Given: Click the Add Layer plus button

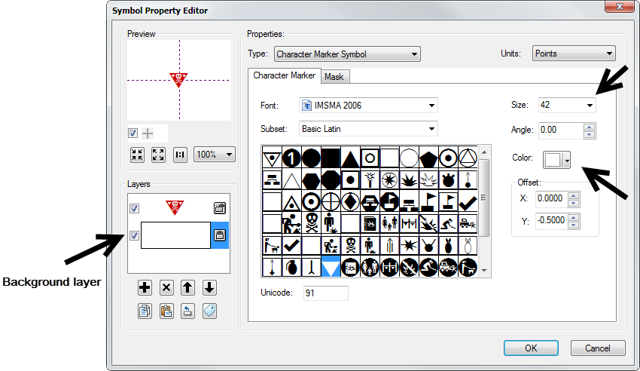Looking at the screenshot, I should pyautogui.click(x=145, y=288).
